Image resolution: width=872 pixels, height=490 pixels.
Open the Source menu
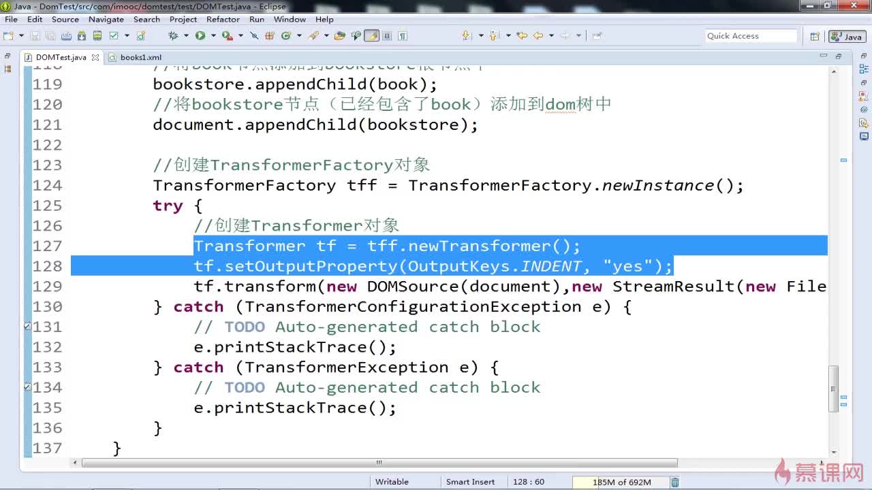pyautogui.click(x=65, y=19)
